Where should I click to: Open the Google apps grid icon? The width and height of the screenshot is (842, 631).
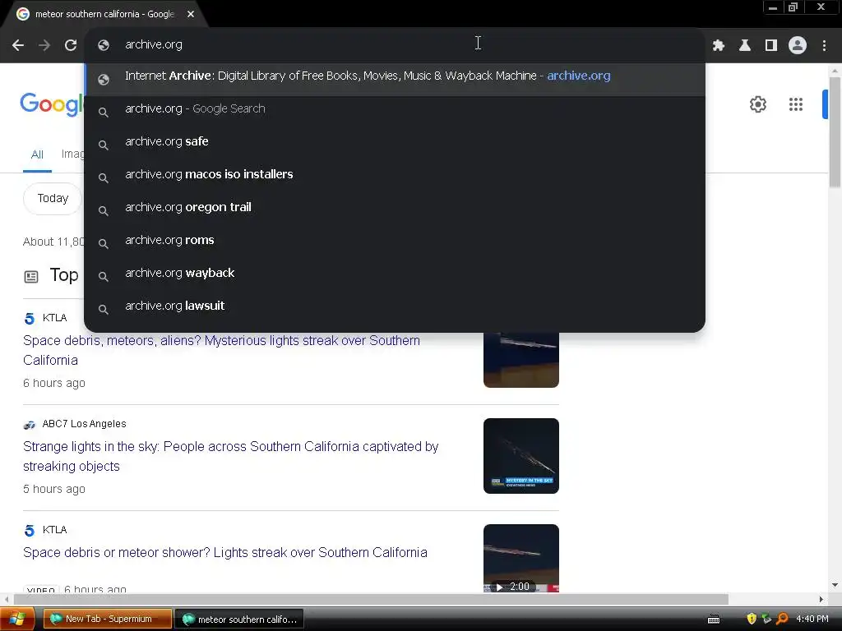[x=796, y=104]
